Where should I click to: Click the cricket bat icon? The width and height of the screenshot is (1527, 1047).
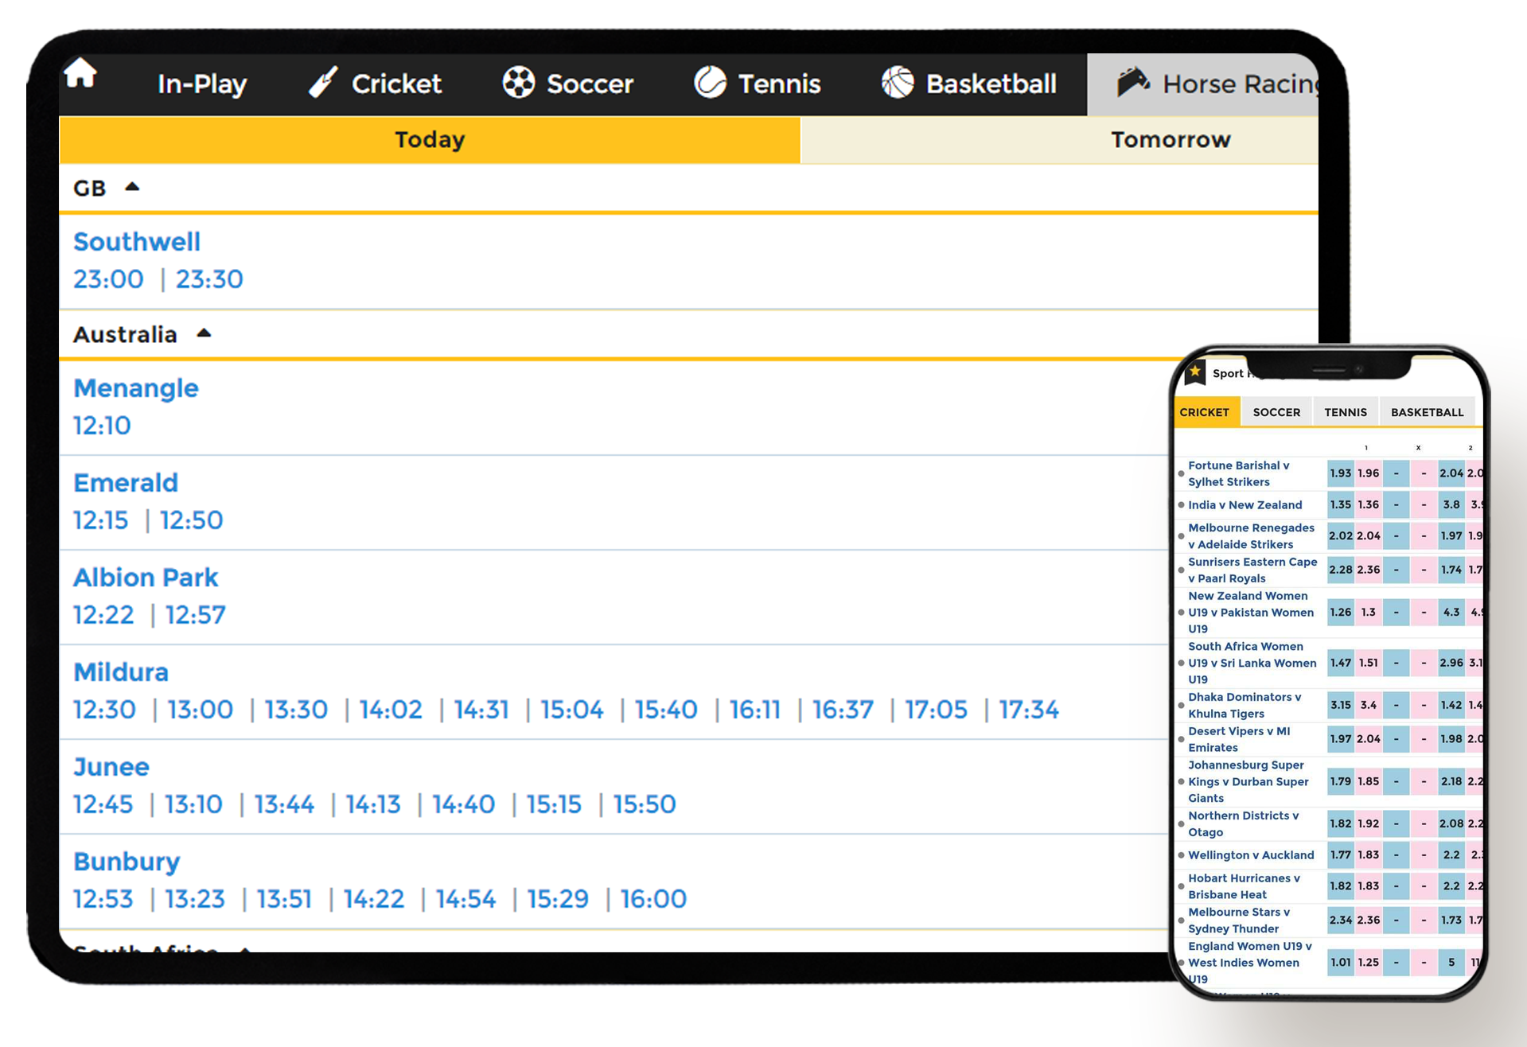[x=323, y=83]
